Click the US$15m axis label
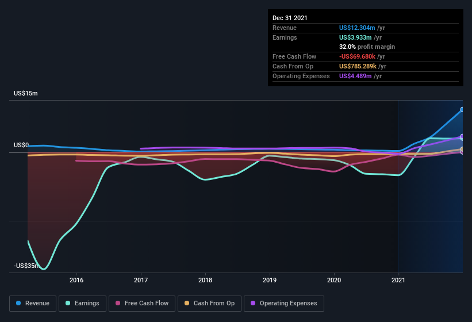This screenshot has height=322, width=472. [26, 93]
